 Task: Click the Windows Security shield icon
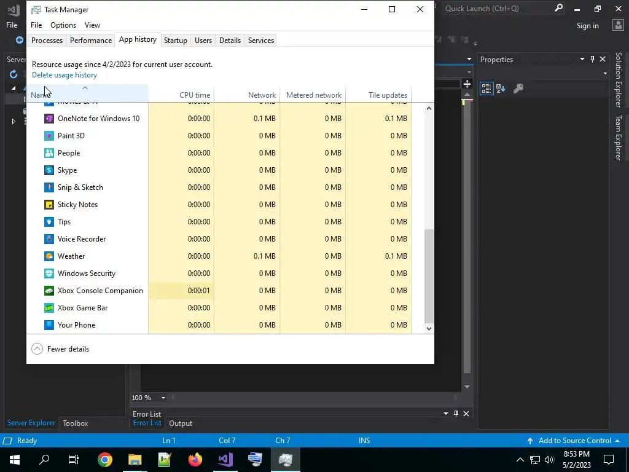(49, 273)
